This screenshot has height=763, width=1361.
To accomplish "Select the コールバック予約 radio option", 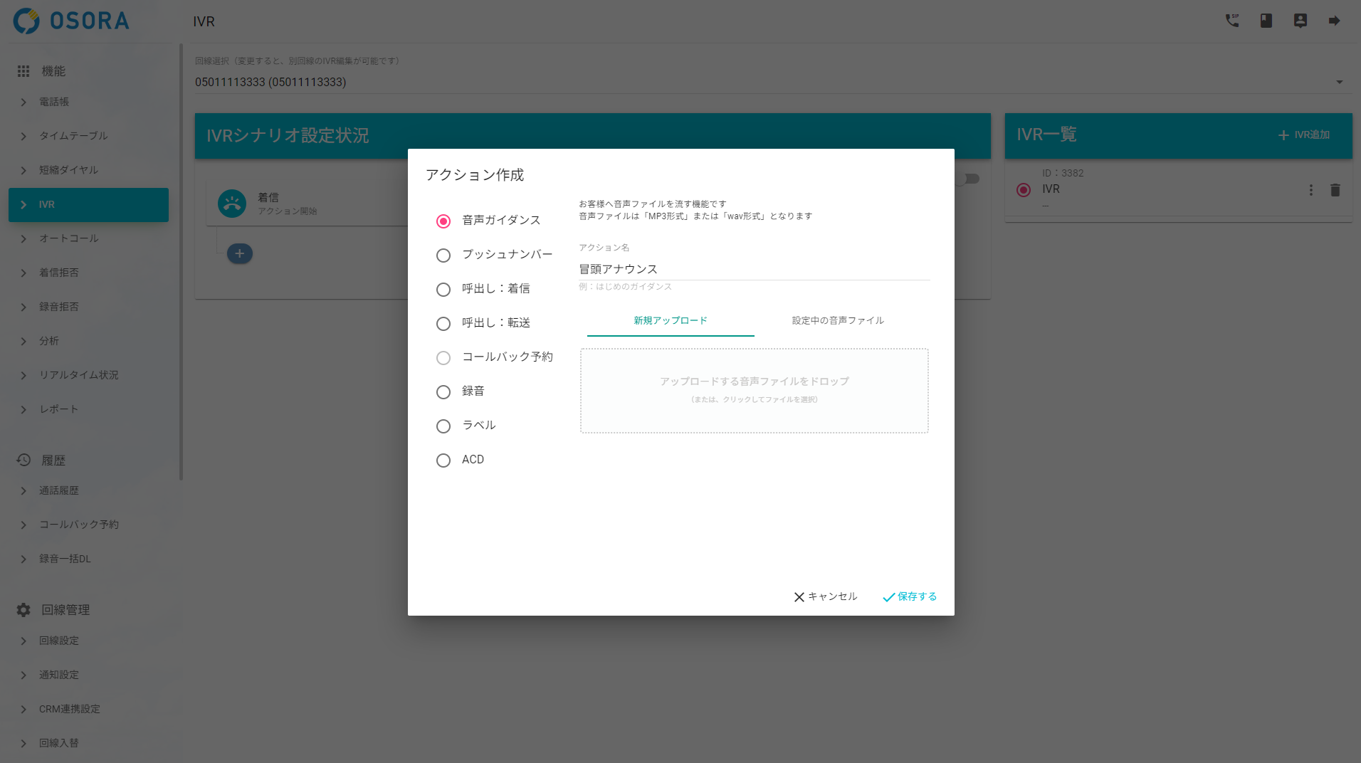I will [x=443, y=358].
